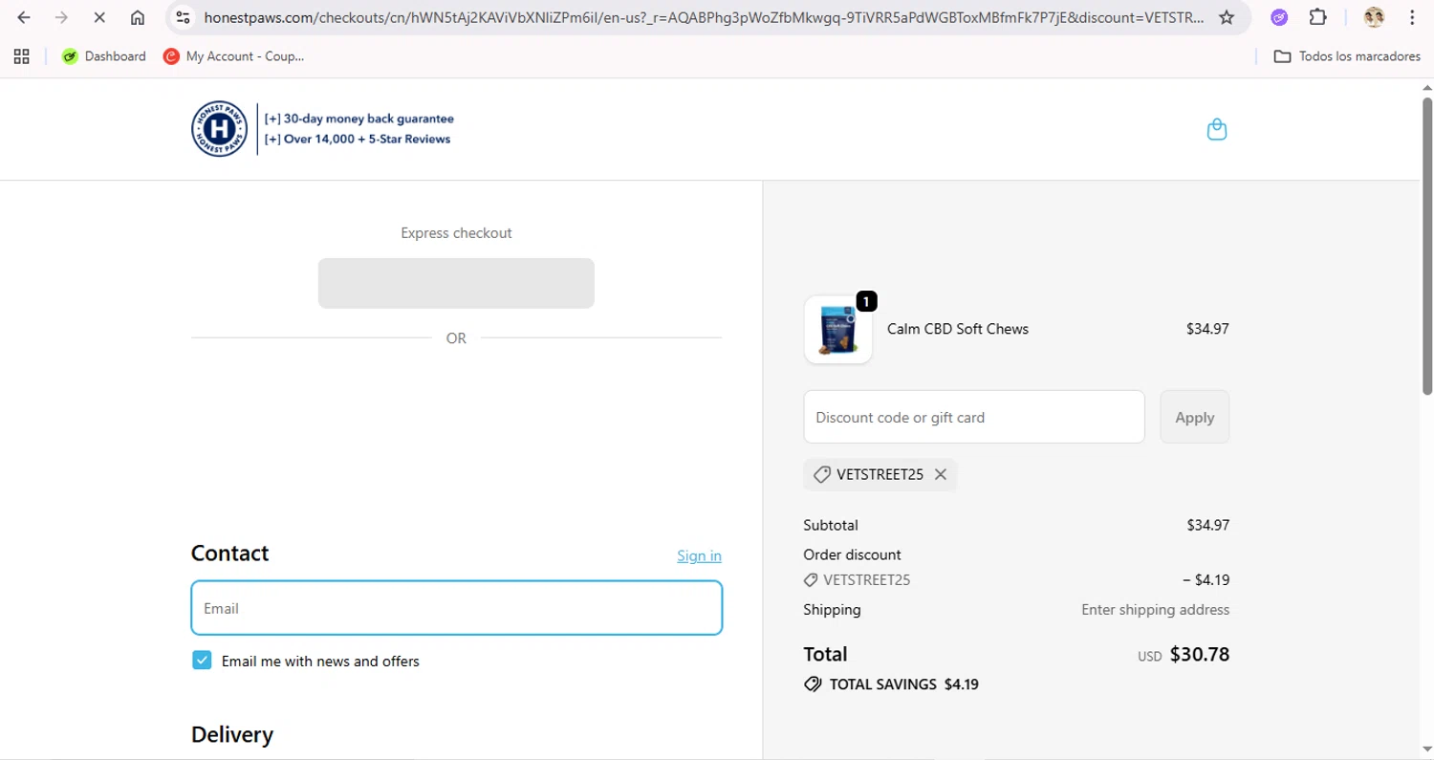1434x760 pixels.
Task: Focus the Discount code or gift card field
Action: coord(973,417)
